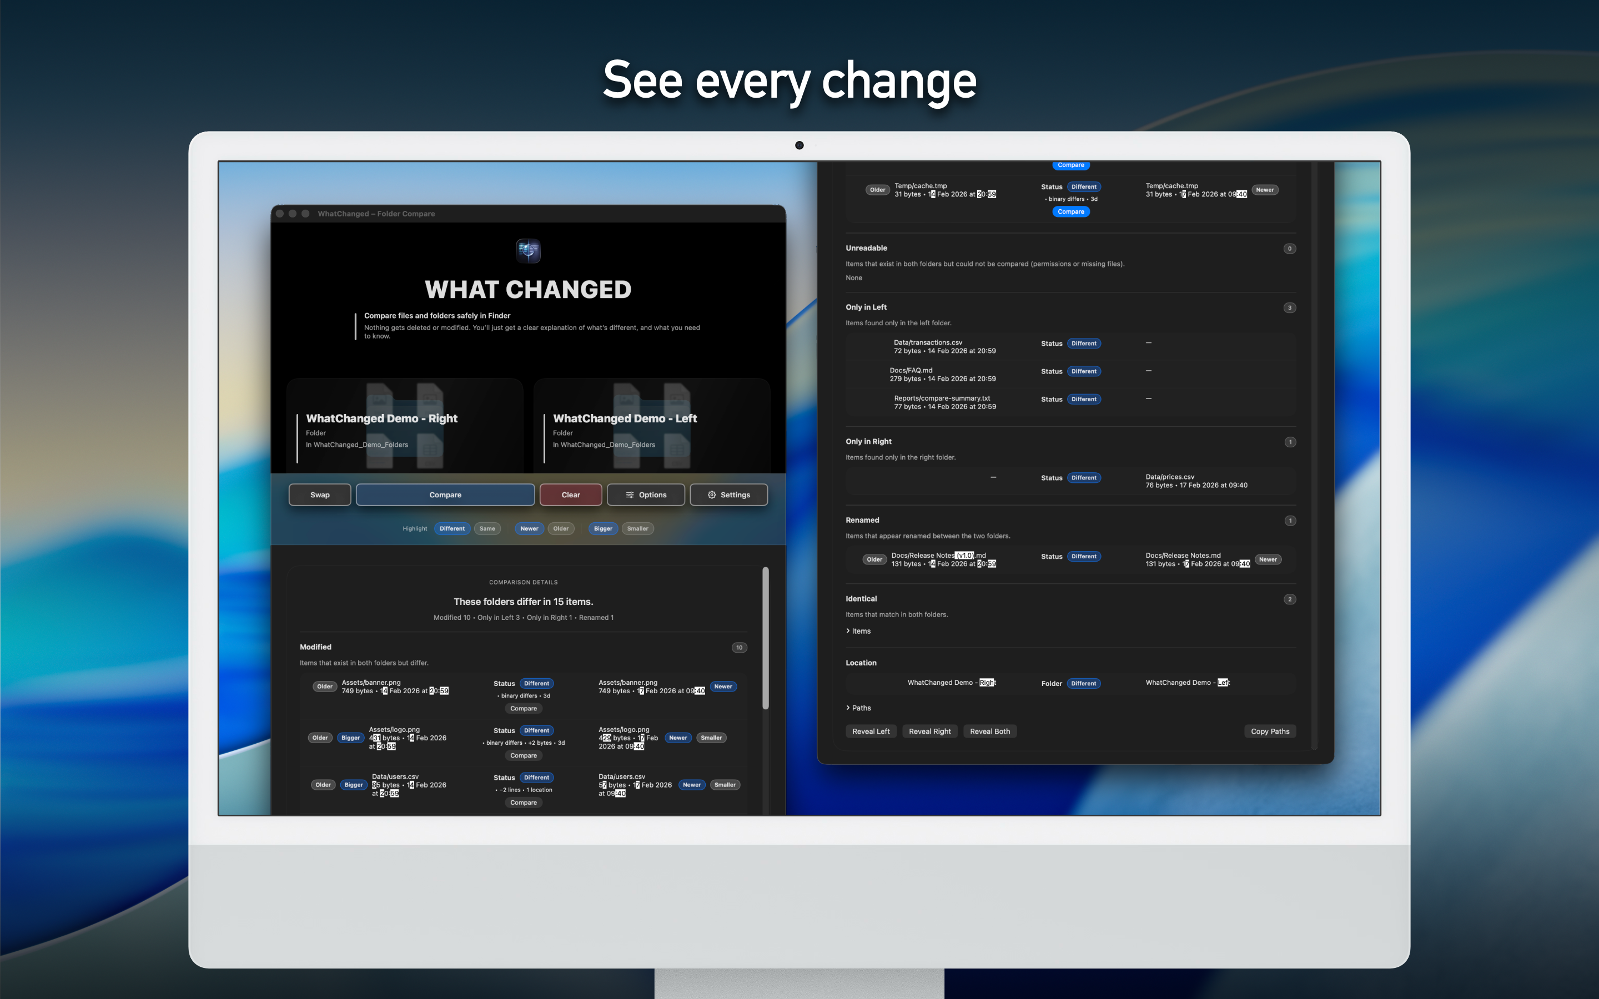This screenshot has height=999, width=1599.
Task: Click Reveal Both button
Action: tap(990, 731)
